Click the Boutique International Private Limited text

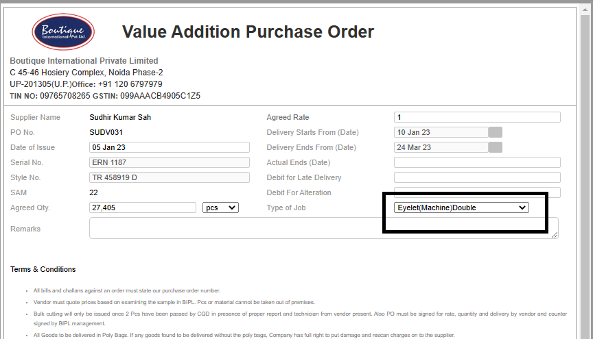(x=84, y=61)
